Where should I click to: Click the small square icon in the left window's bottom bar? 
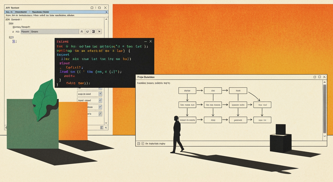[102, 128]
